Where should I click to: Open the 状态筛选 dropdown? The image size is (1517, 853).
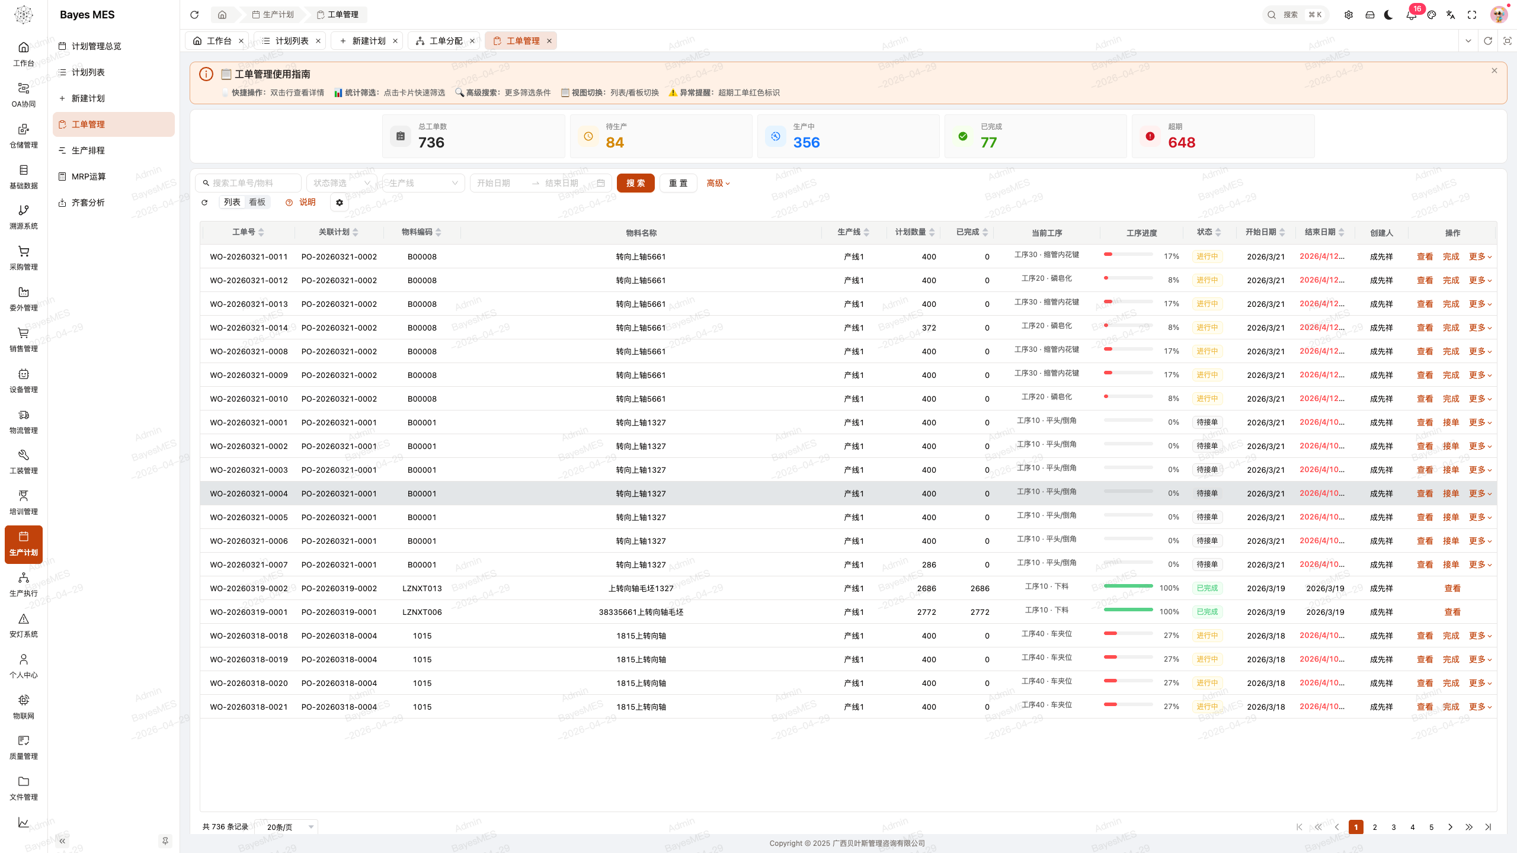coord(342,183)
